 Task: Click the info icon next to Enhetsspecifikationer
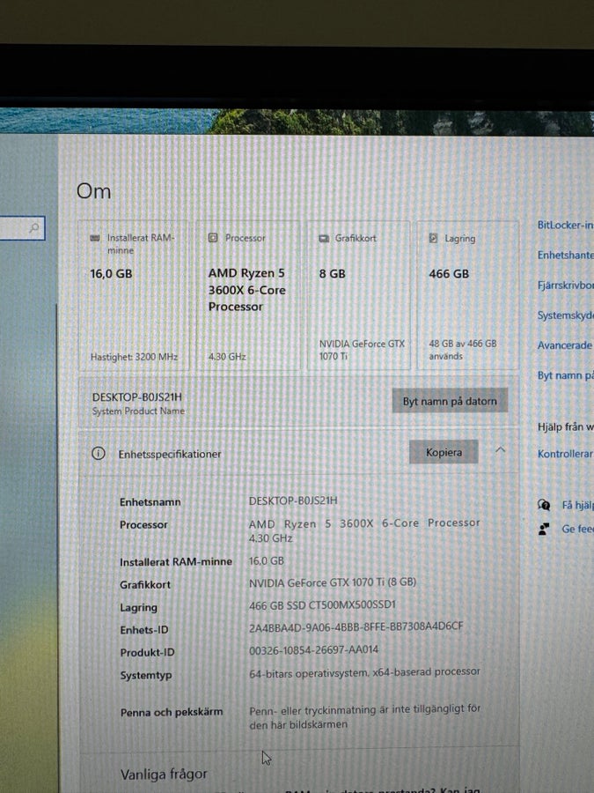99,453
